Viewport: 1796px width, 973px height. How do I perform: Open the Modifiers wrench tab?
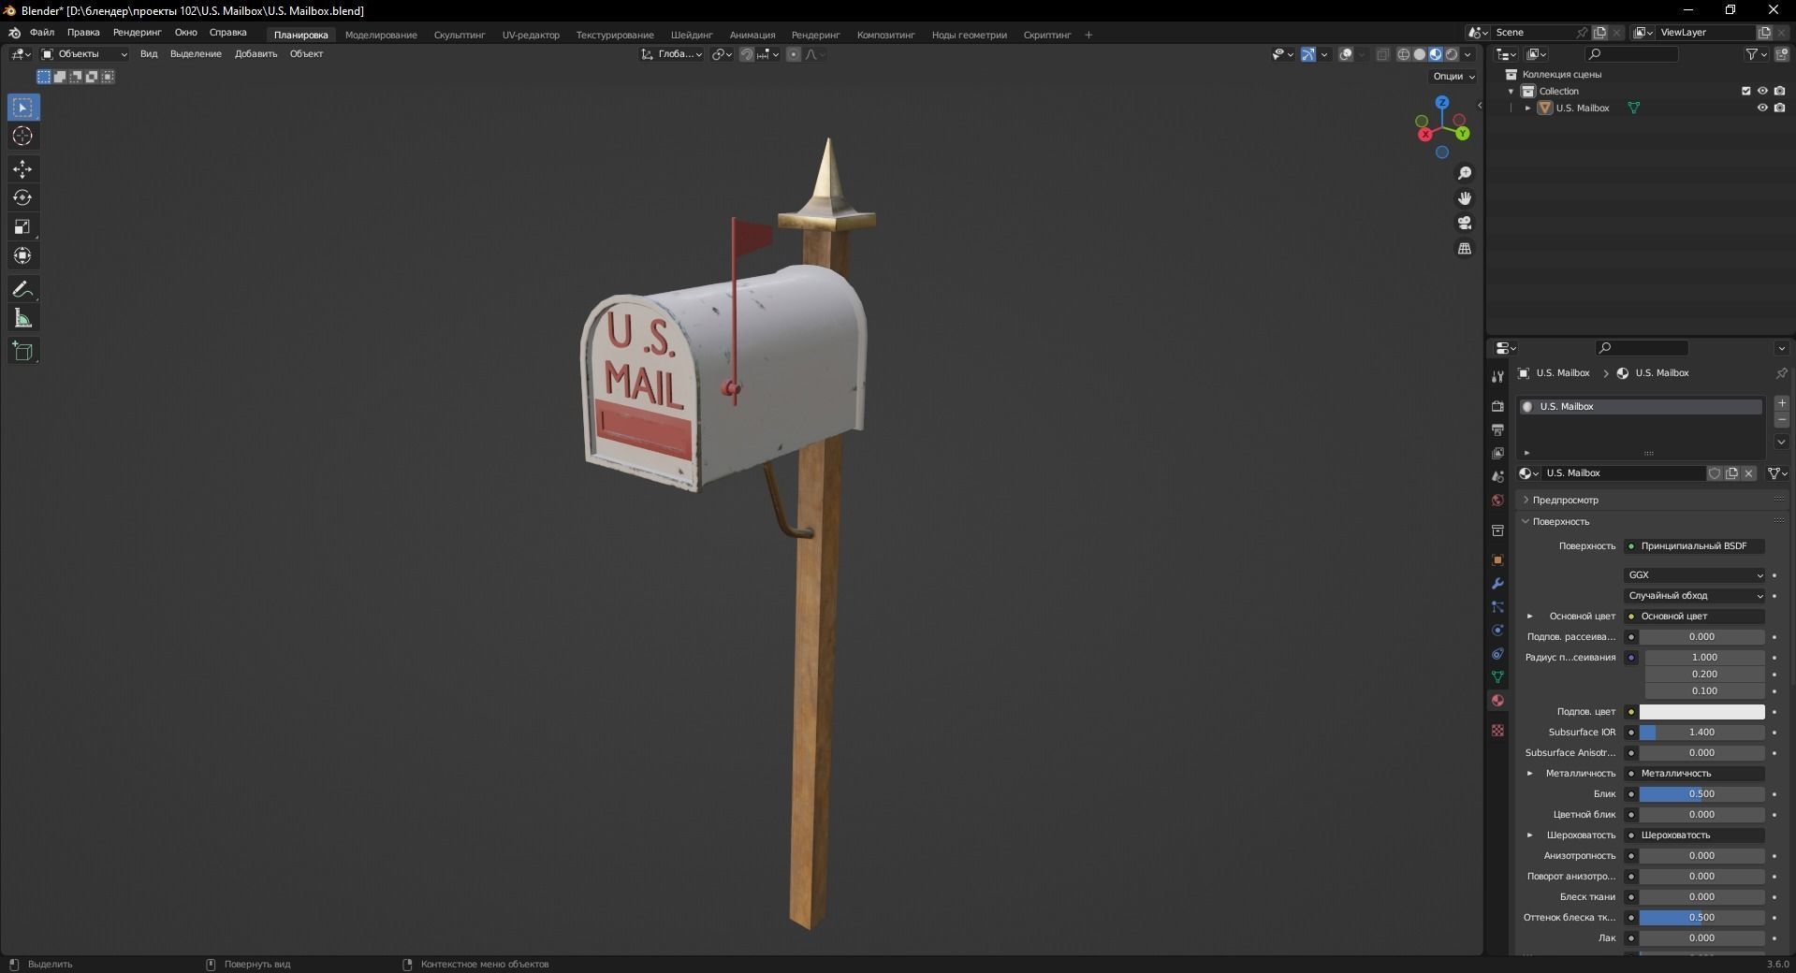pos(1497,583)
